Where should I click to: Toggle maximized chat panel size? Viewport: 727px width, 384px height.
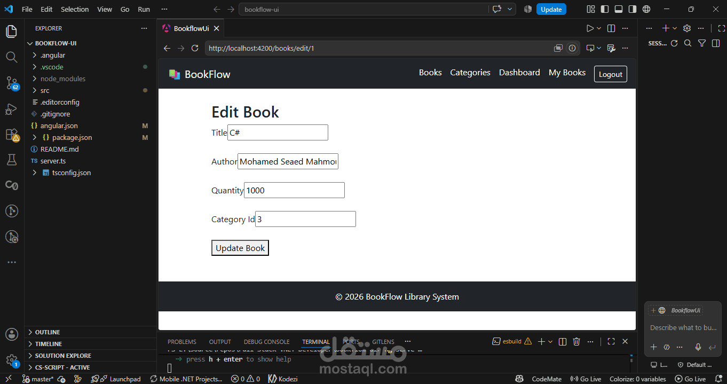tap(722, 28)
